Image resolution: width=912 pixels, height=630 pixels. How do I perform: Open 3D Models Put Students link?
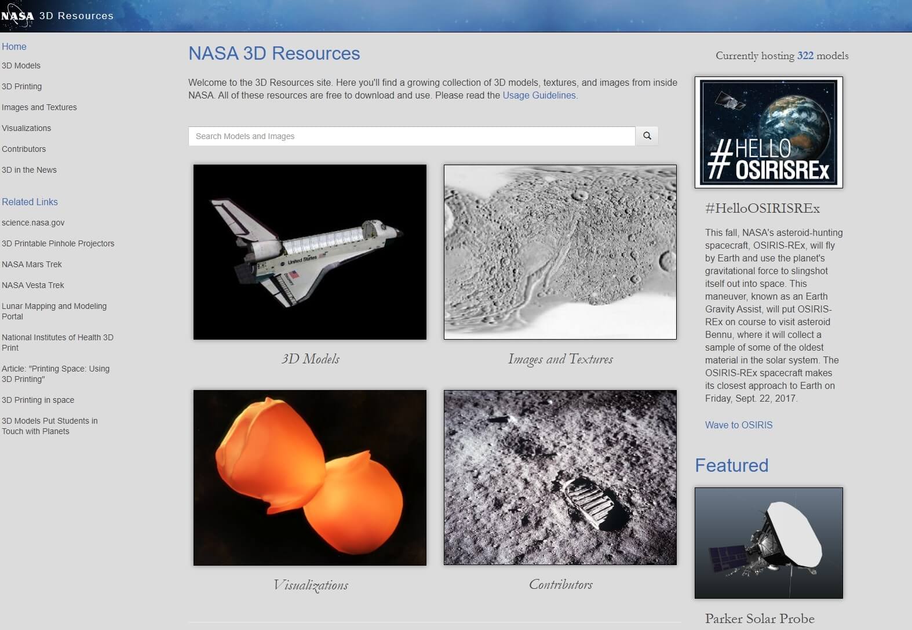click(49, 426)
